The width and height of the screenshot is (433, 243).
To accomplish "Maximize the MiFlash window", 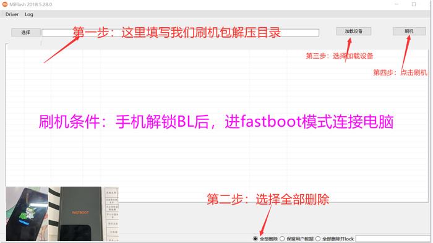I will coord(414,4).
